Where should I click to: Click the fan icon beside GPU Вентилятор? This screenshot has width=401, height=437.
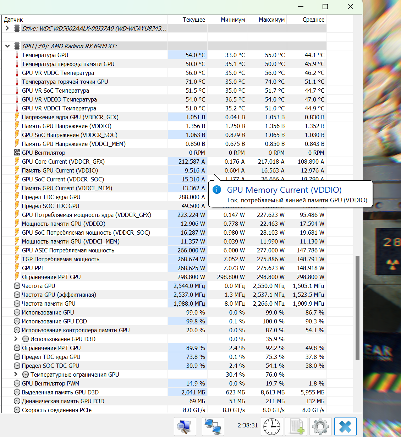pyautogui.click(x=17, y=153)
